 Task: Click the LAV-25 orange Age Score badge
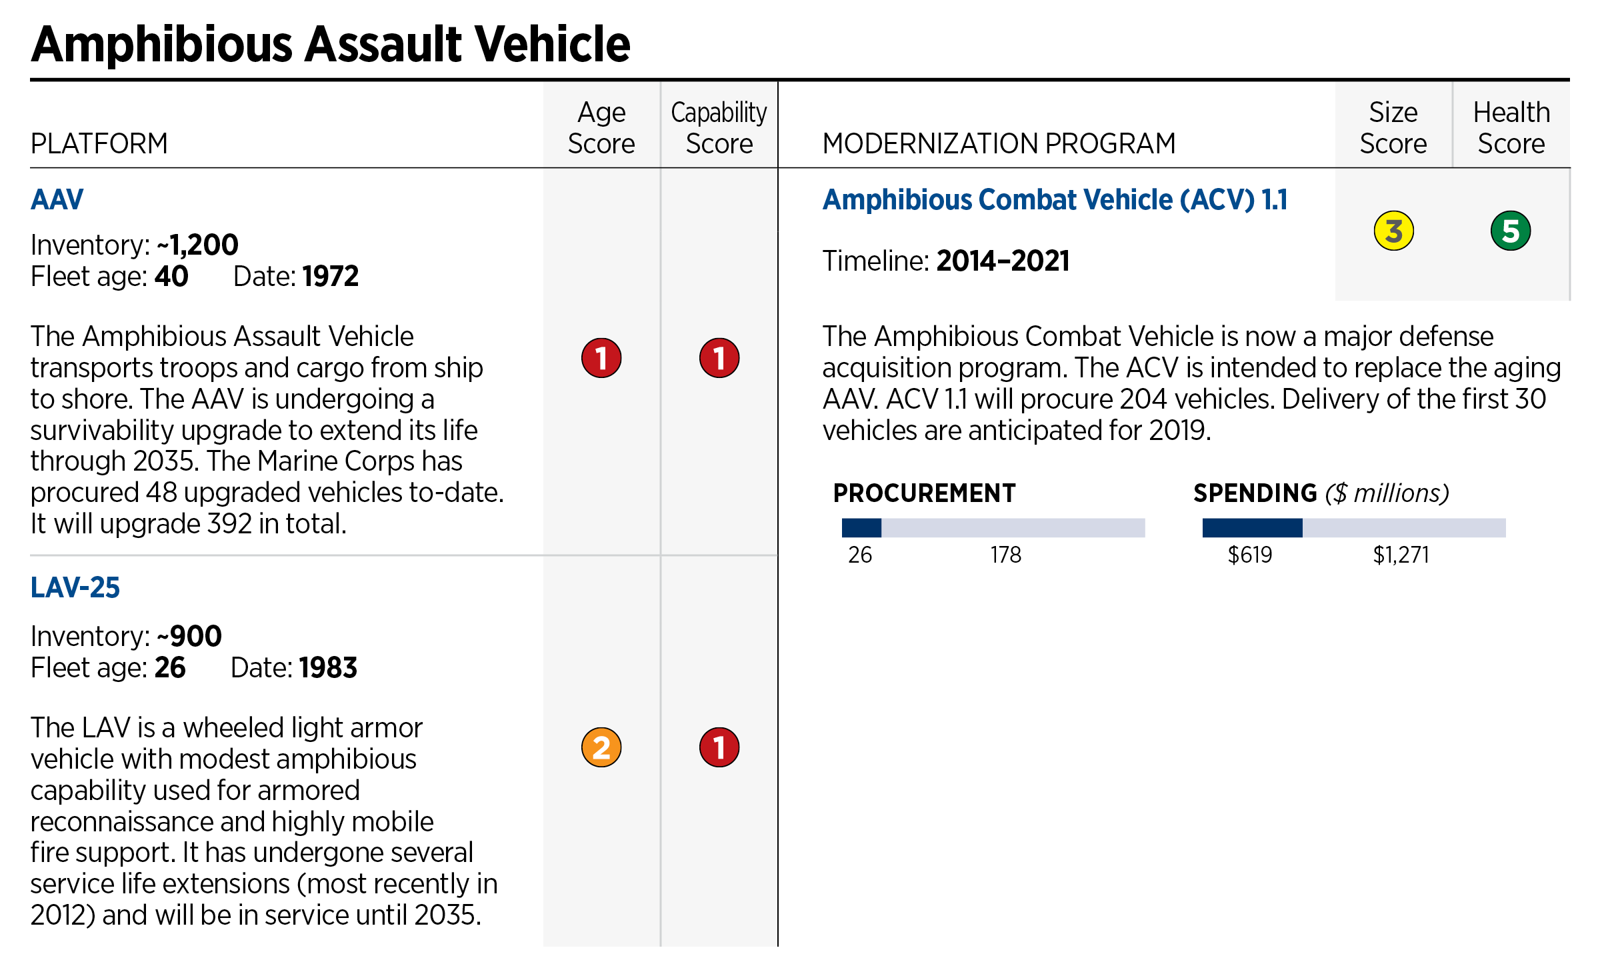click(x=601, y=747)
